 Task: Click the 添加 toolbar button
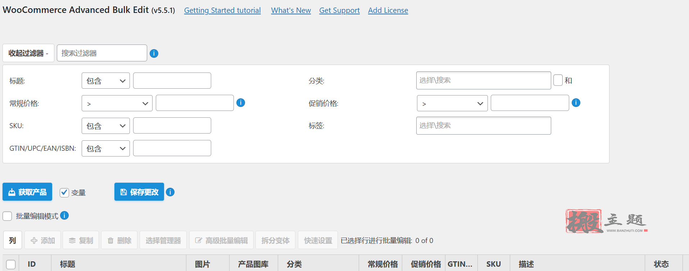42,240
